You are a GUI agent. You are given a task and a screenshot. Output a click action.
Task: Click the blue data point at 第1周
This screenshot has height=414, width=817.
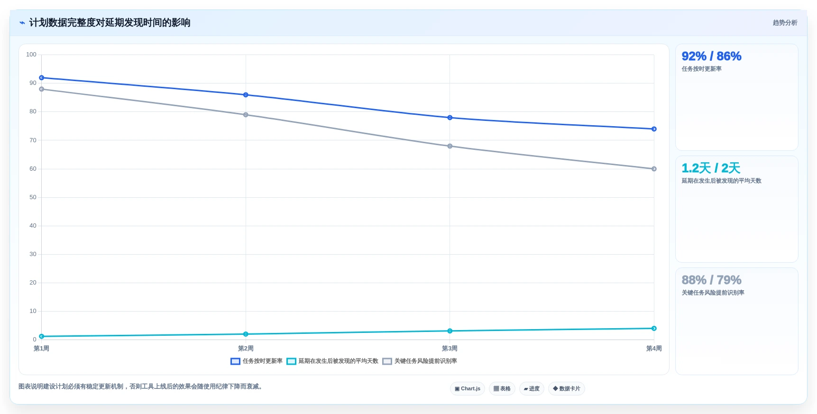[x=42, y=78]
